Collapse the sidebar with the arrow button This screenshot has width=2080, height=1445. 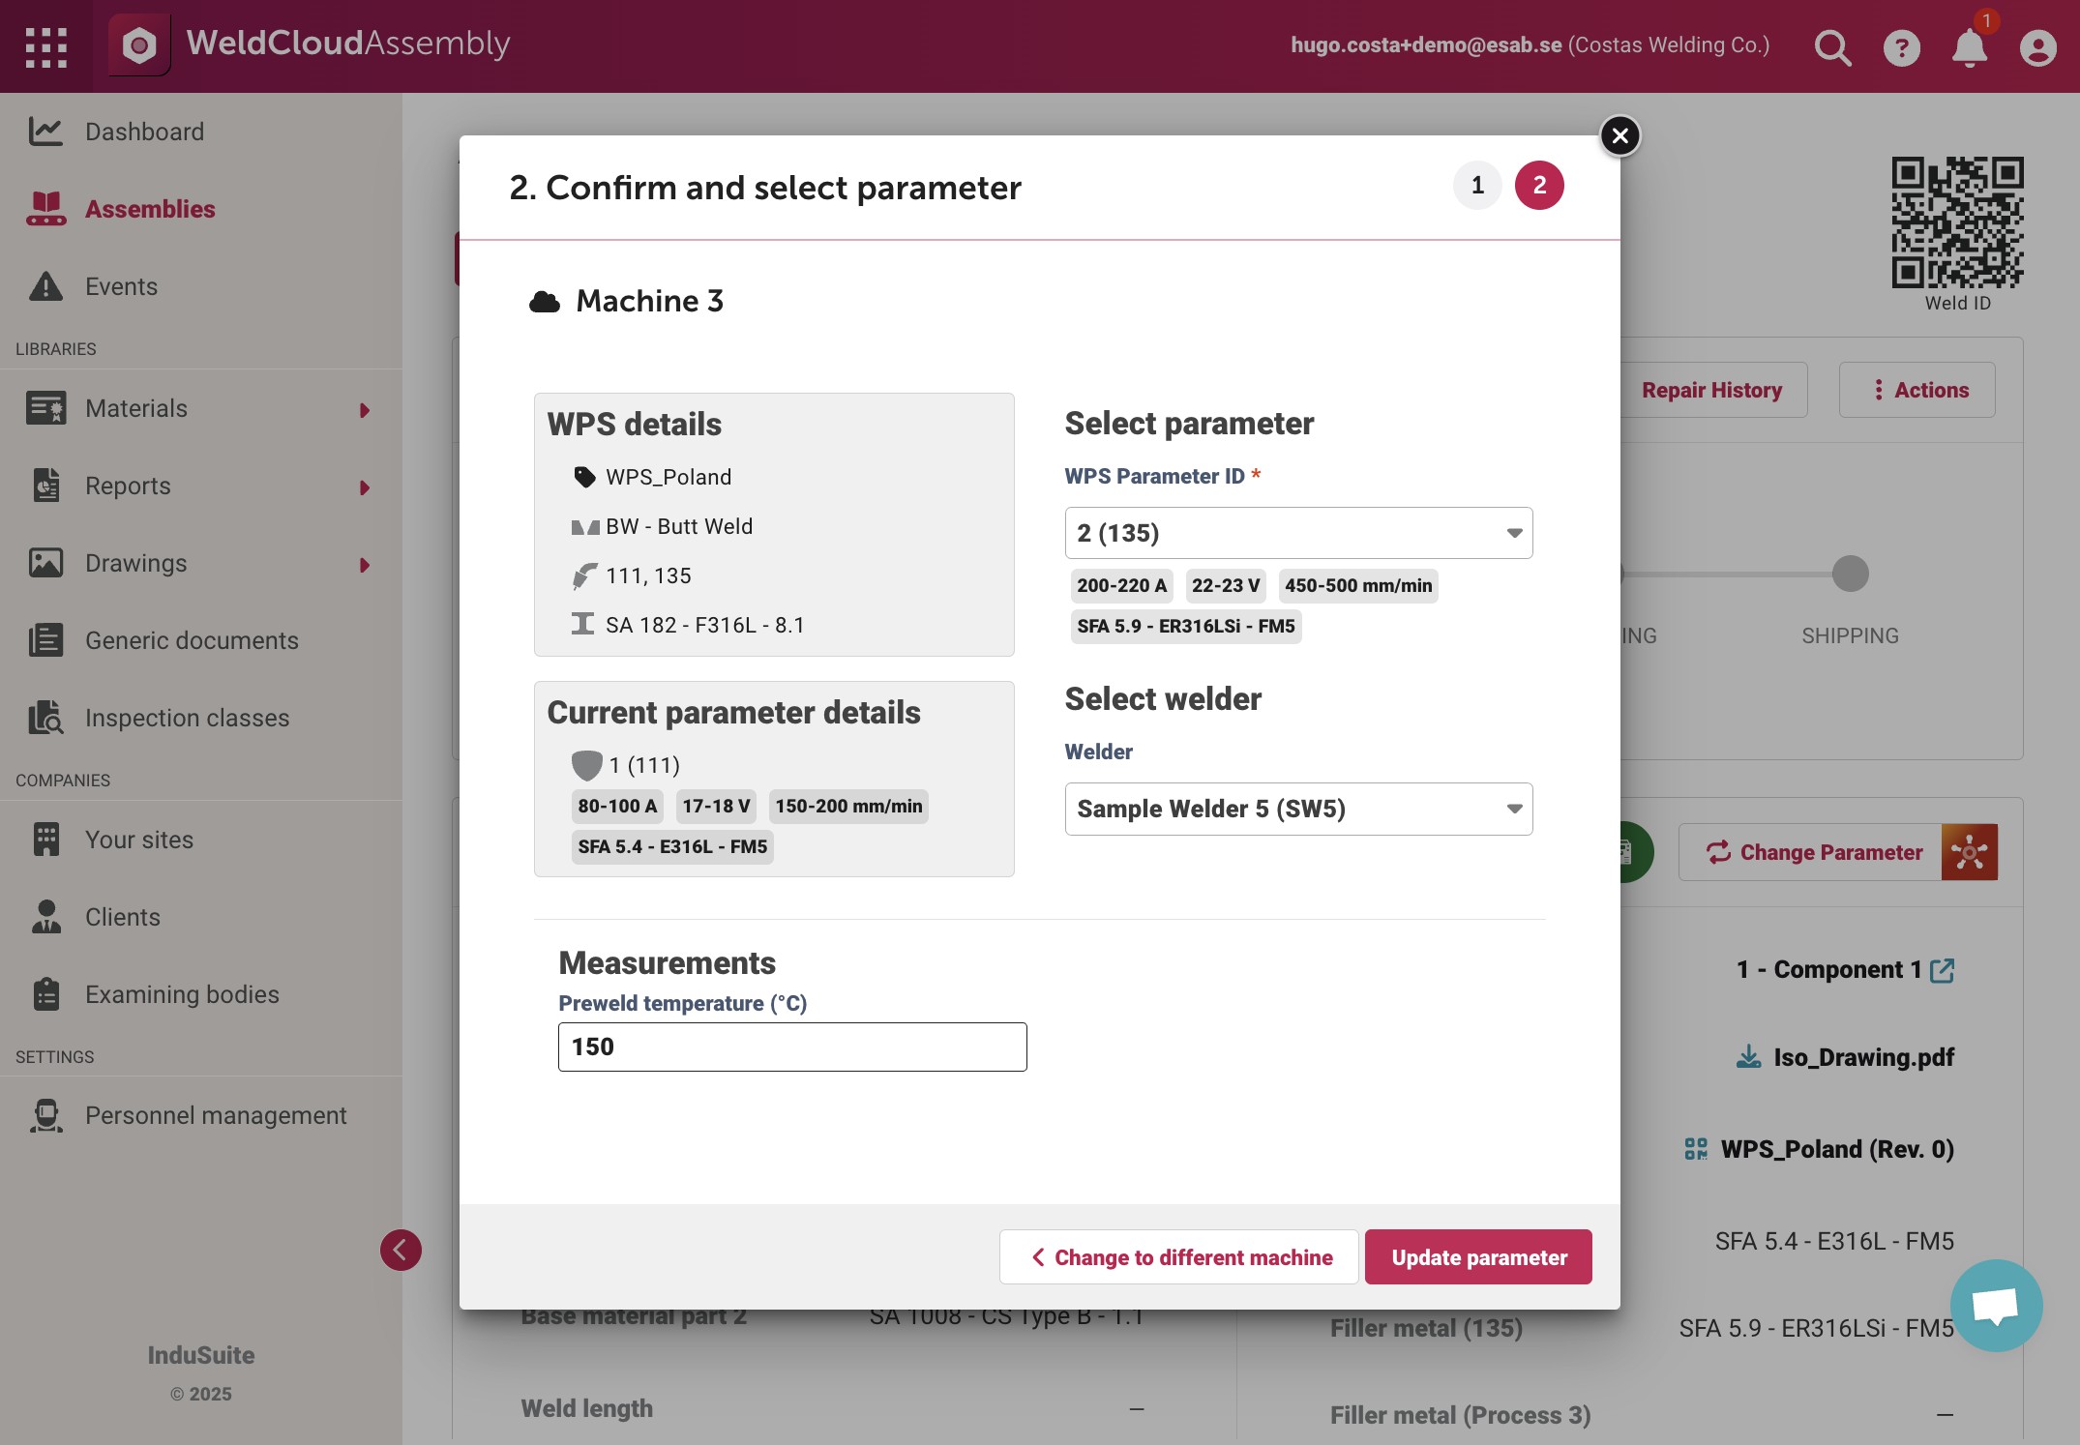point(401,1250)
